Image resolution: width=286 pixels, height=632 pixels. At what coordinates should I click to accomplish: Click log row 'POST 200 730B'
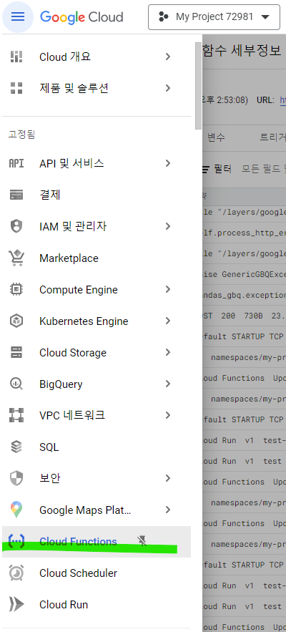[245, 316]
